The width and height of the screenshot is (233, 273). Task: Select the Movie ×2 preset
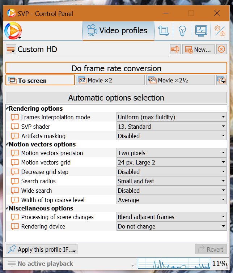[110, 80]
